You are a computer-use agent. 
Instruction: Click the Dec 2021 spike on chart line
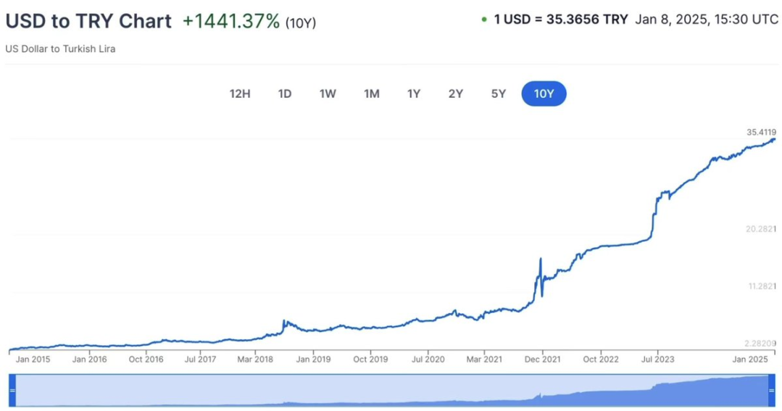click(x=540, y=259)
